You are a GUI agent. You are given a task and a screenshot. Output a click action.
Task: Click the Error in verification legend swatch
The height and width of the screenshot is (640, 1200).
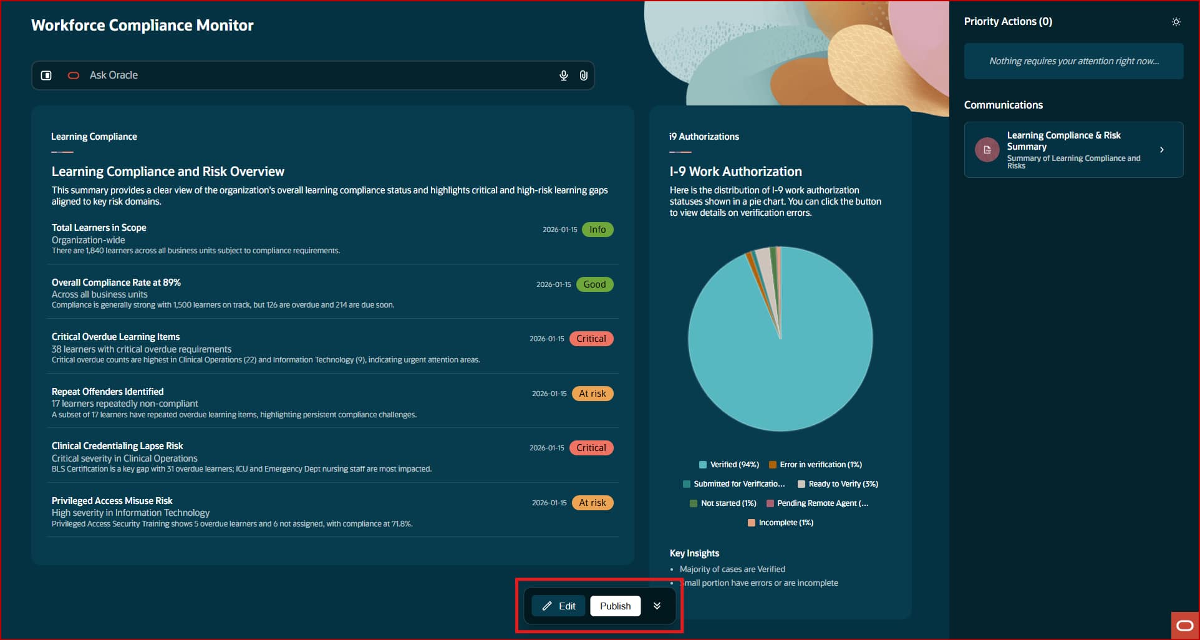[773, 465]
